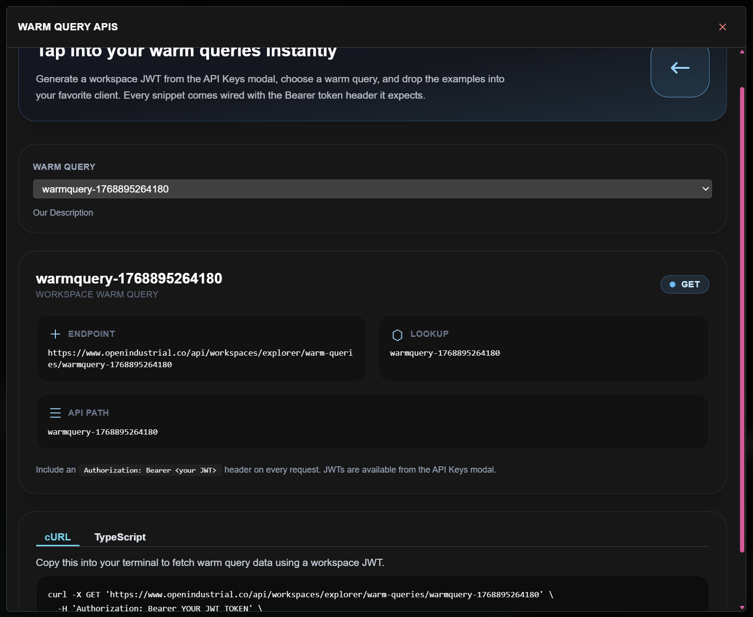The width and height of the screenshot is (753, 617).
Task: Click the 'Copy this into your terminal' description
Action: click(210, 563)
